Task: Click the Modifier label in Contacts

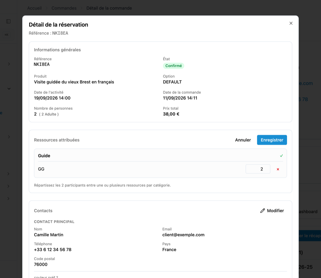Action: 276,211
